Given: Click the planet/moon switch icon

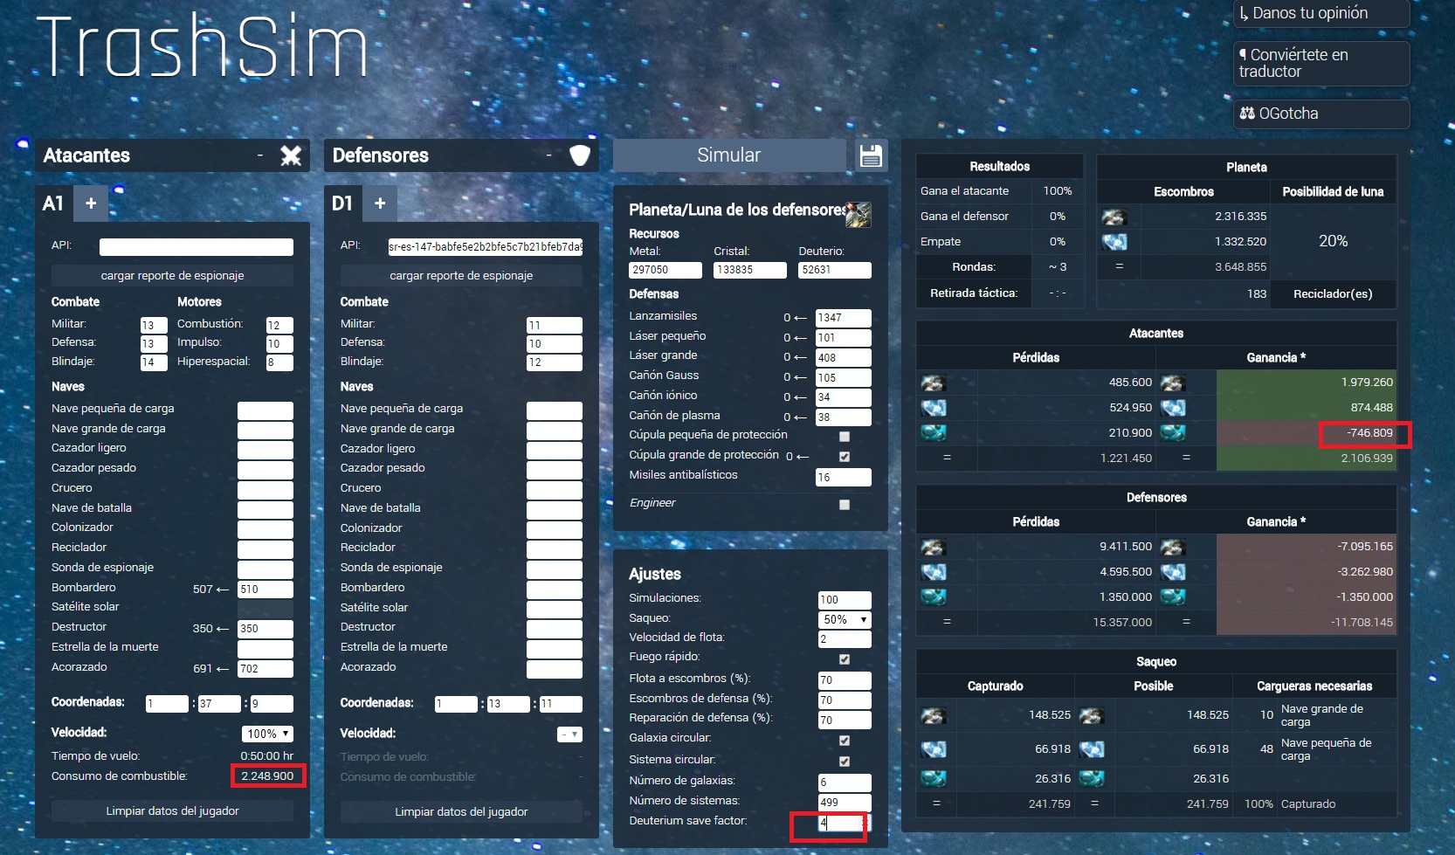Looking at the screenshot, I should [858, 214].
